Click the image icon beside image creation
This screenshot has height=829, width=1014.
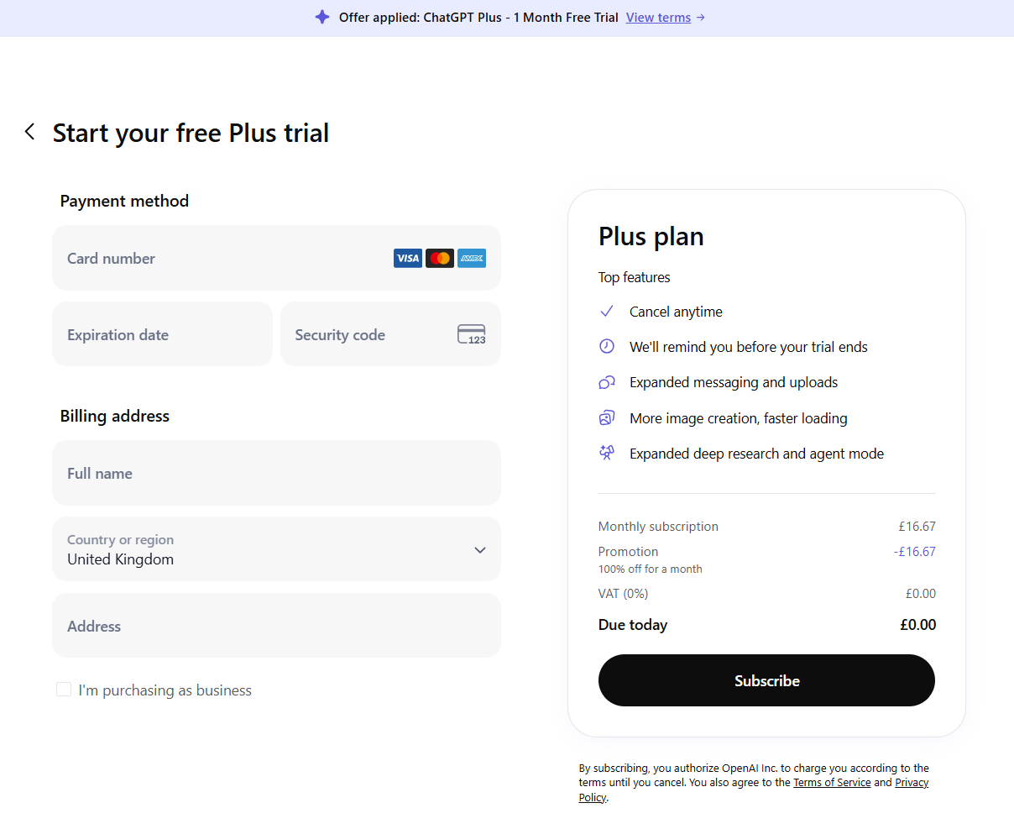point(607,417)
